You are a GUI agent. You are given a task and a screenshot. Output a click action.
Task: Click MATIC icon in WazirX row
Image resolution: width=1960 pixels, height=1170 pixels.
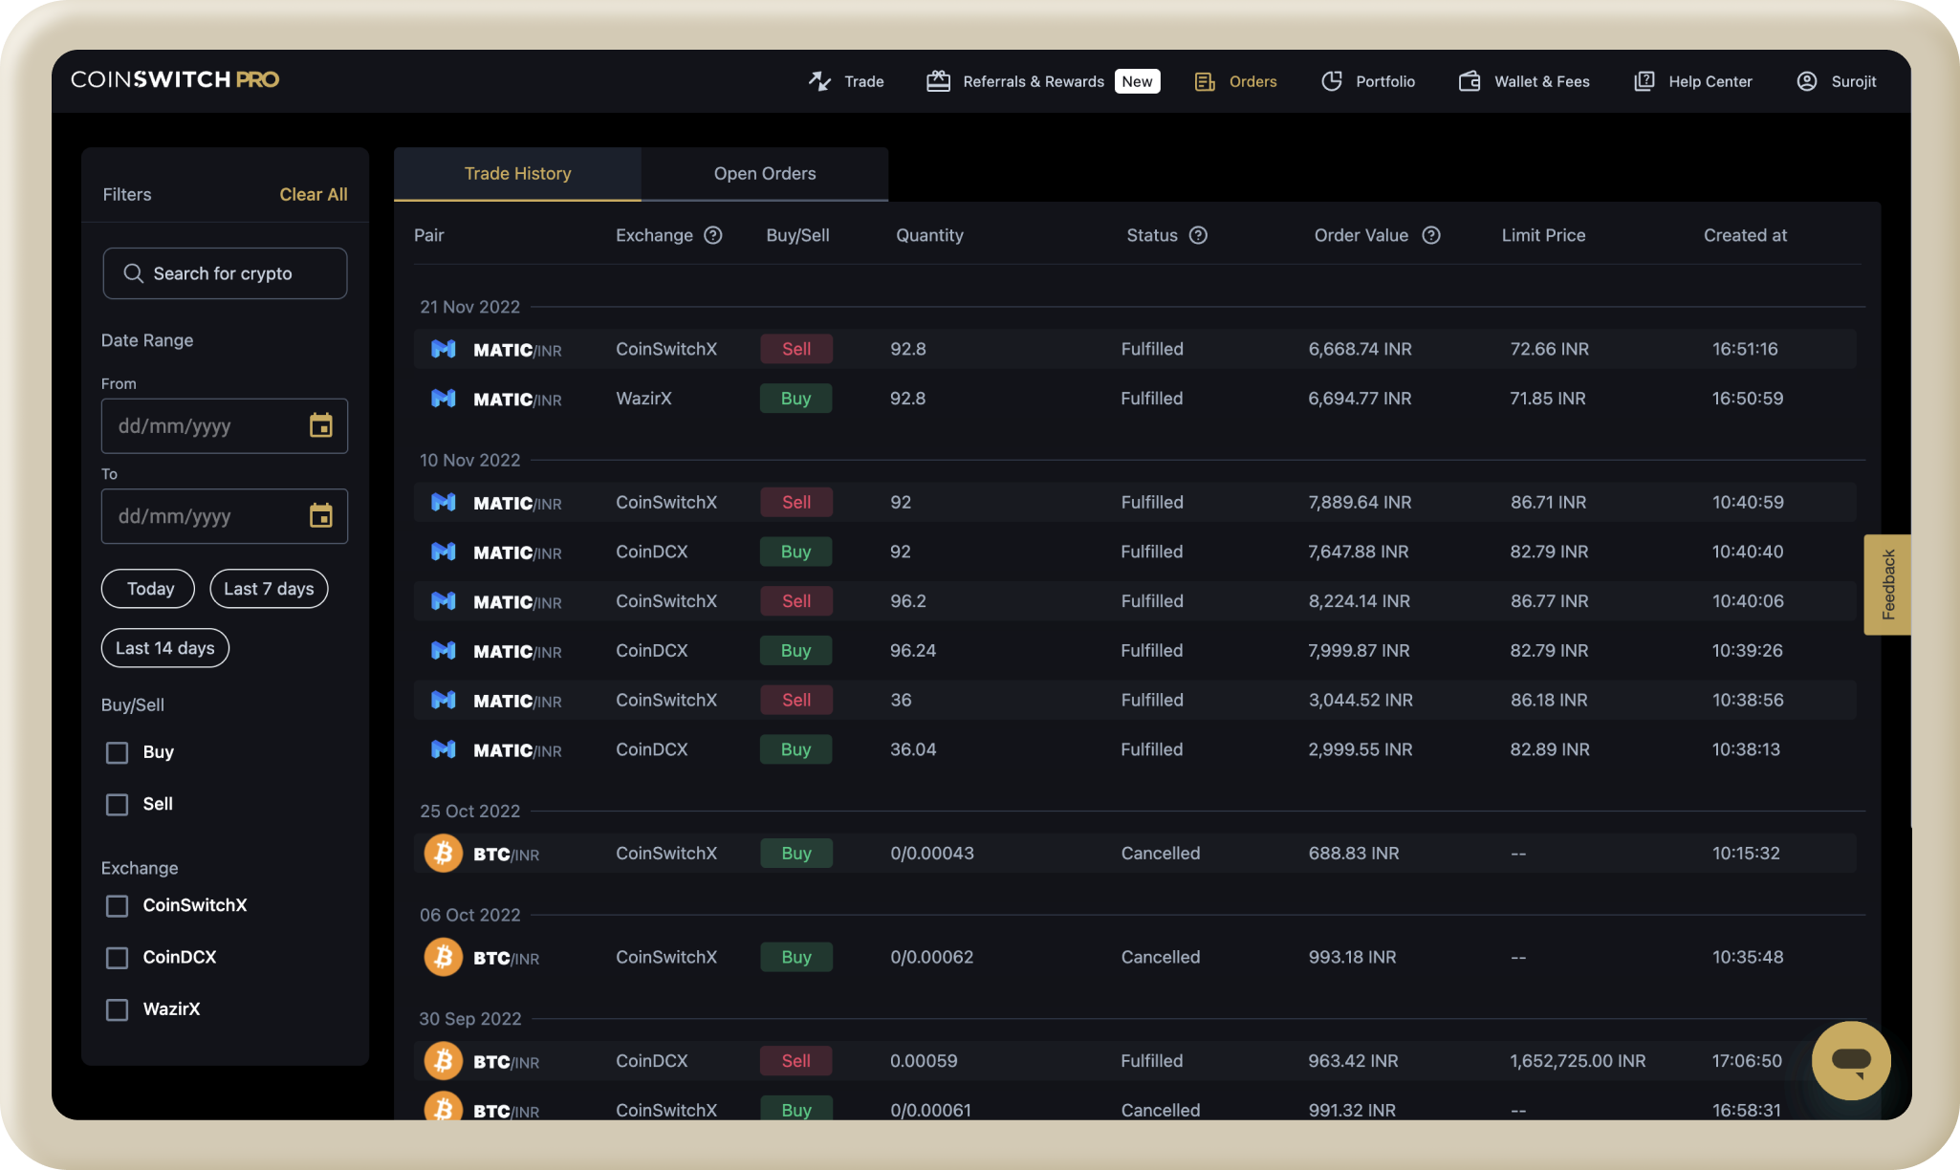click(444, 399)
